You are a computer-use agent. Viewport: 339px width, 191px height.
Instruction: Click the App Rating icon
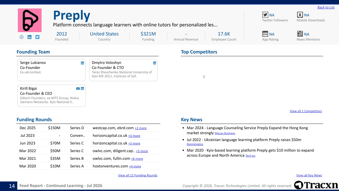(x=265, y=34)
